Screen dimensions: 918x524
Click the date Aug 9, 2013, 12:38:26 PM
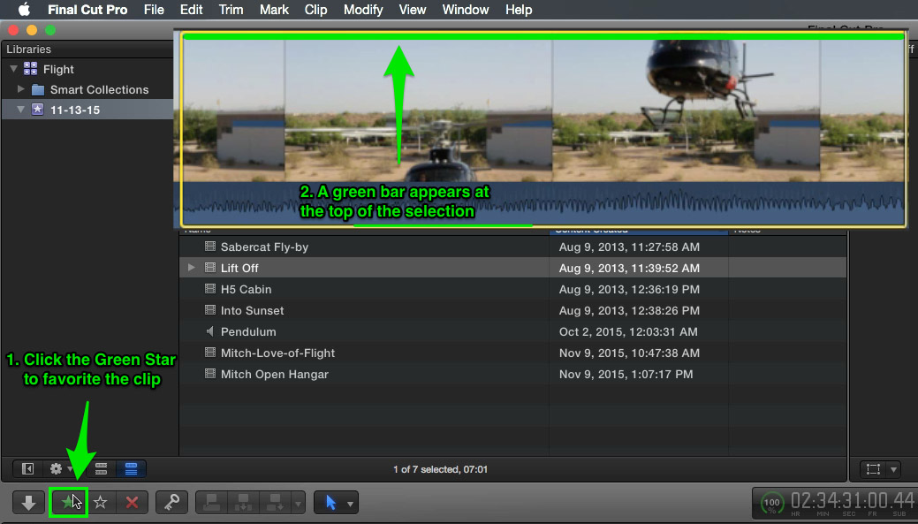point(629,310)
